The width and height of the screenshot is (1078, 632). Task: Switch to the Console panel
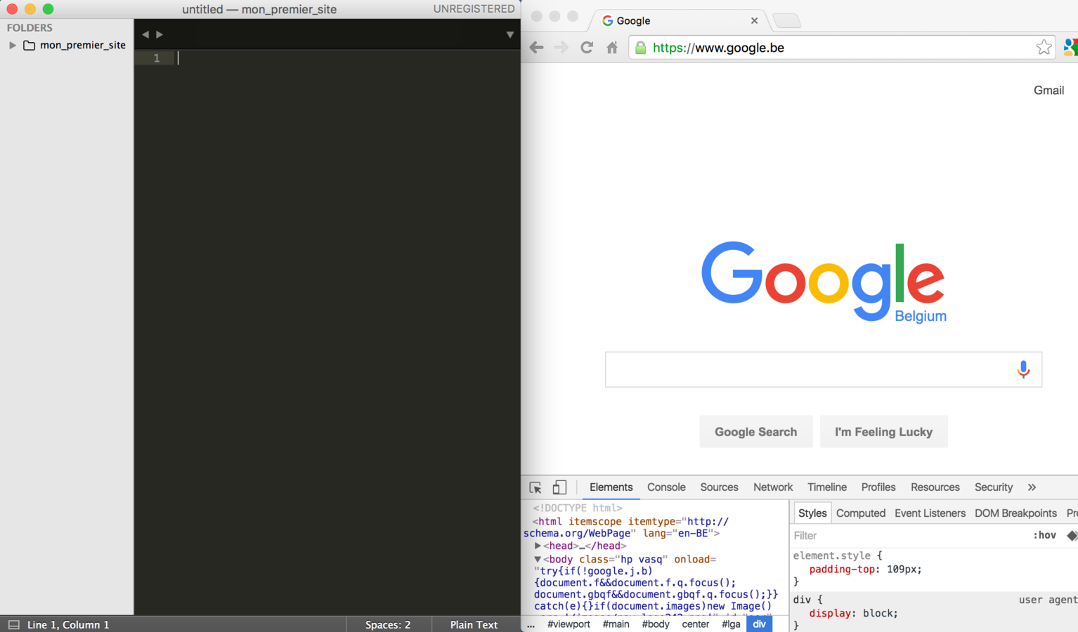coord(666,487)
